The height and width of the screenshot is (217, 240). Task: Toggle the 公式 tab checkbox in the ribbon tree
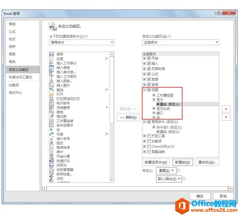coord(149,74)
